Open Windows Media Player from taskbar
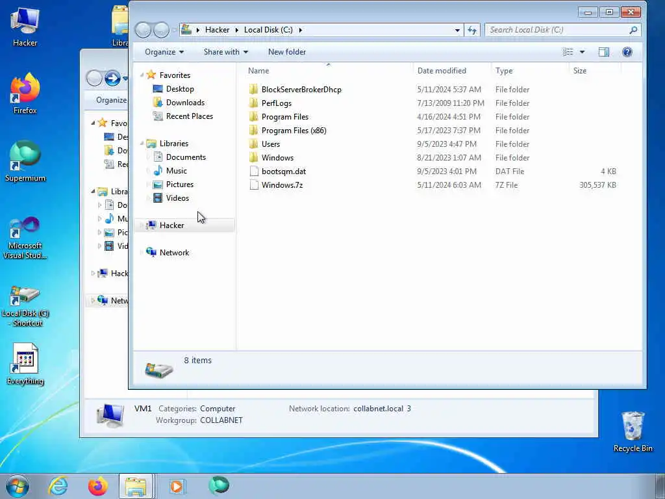This screenshot has height=499, width=665. 177,486
